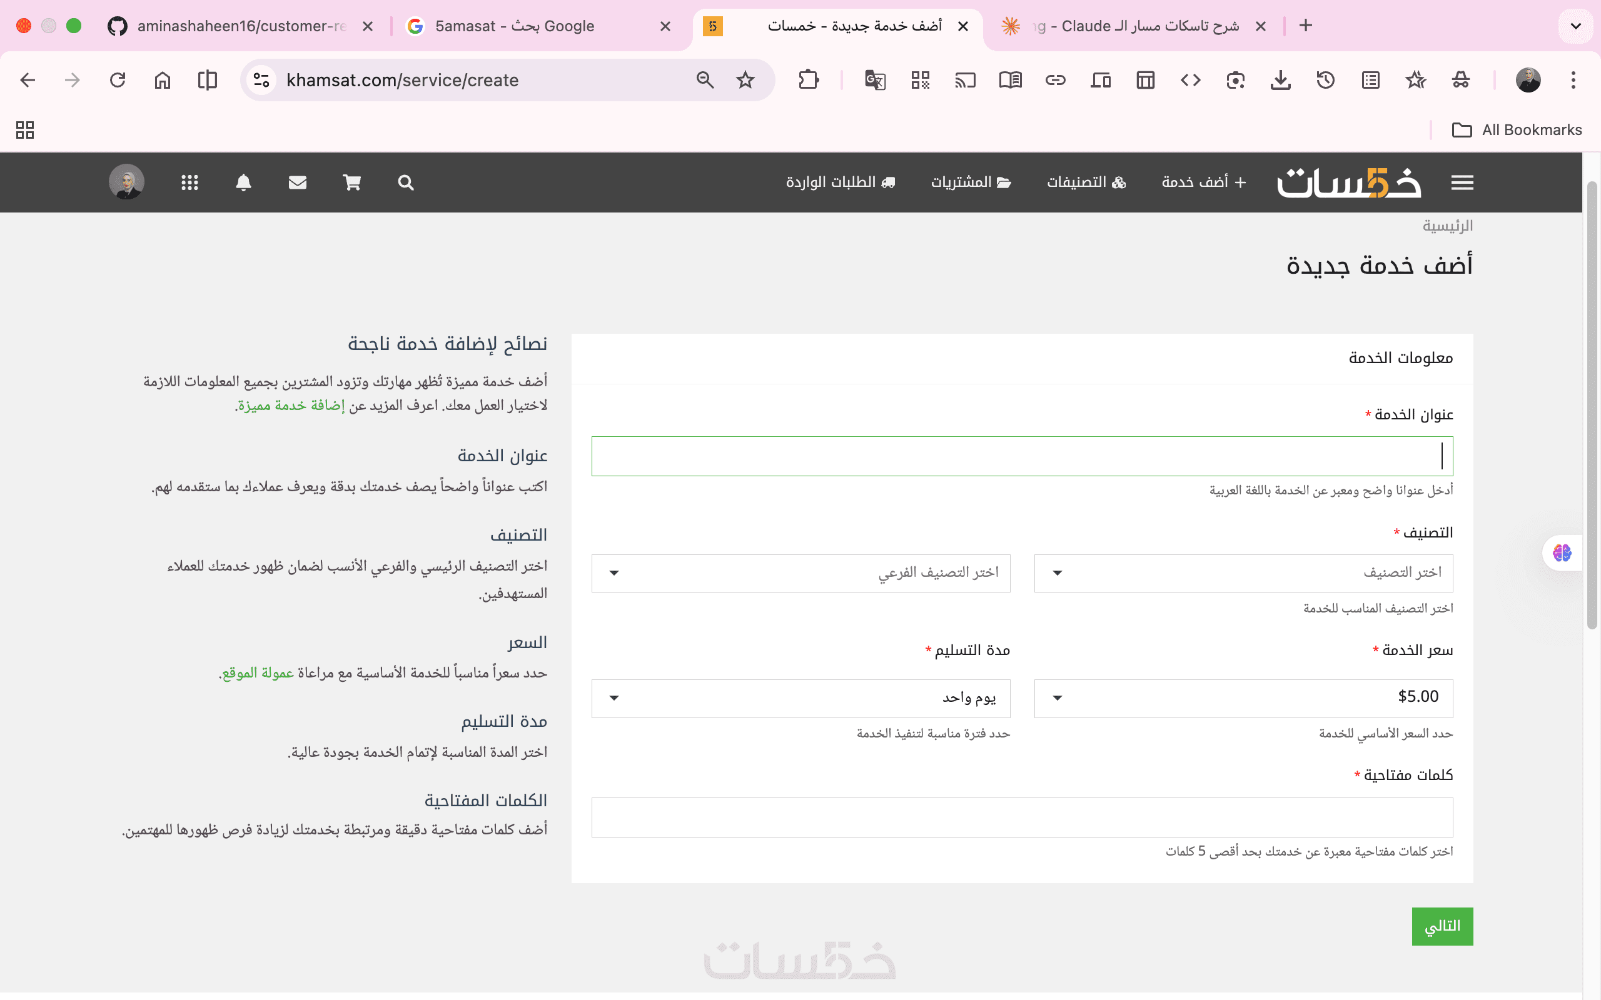Switch to the 5amasat Google search tab
Screen dimensions: 1601x1000
[514, 26]
